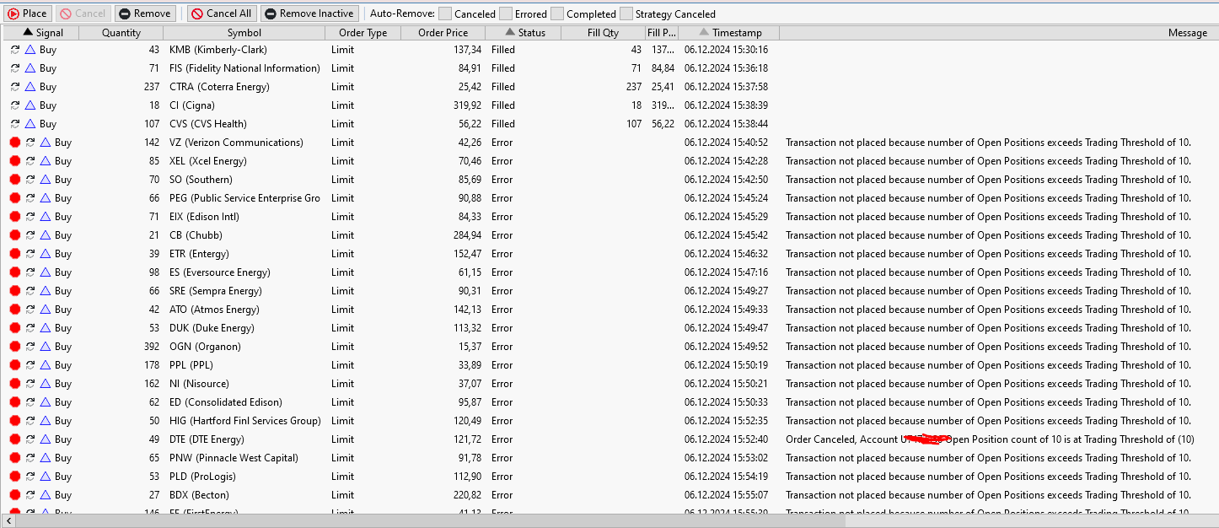Click the Order Type column header
This screenshot has height=528, width=1219.
click(363, 33)
